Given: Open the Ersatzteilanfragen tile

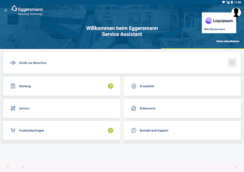Looking at the screenshot, I should [x=61, y=130].
